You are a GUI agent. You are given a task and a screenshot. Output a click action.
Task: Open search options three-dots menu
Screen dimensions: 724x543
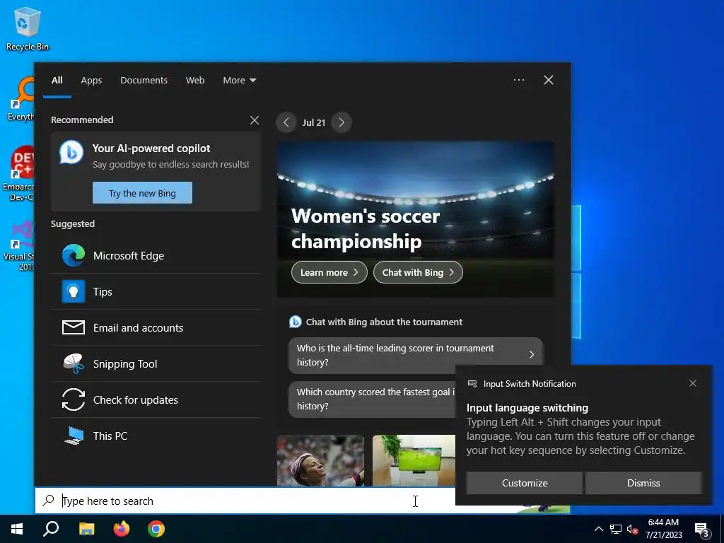(518, 80)
